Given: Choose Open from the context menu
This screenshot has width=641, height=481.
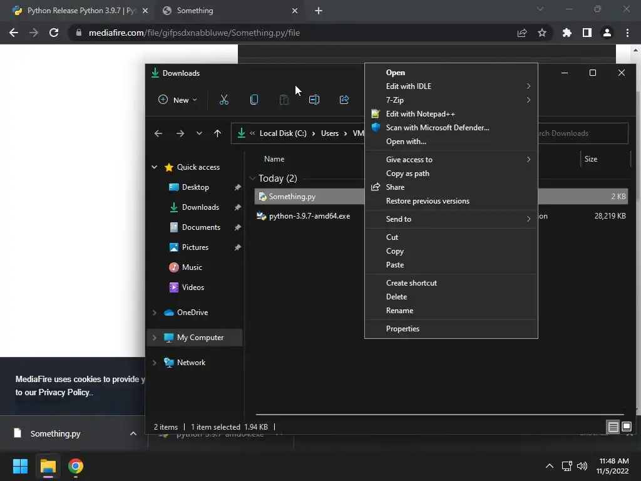Looking at the screenshot, I should click(451, 73).
